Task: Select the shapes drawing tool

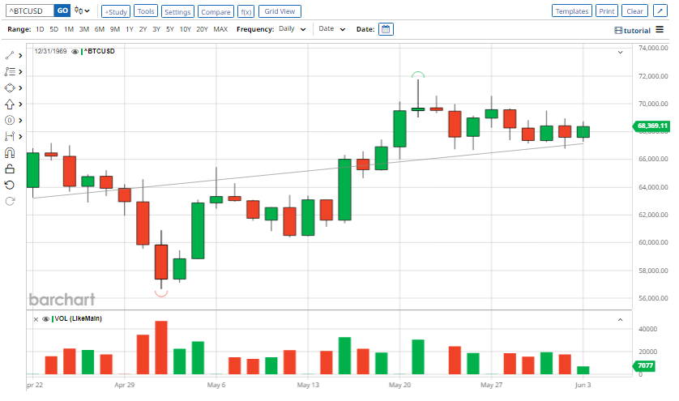Action: (x=10, y=88)
